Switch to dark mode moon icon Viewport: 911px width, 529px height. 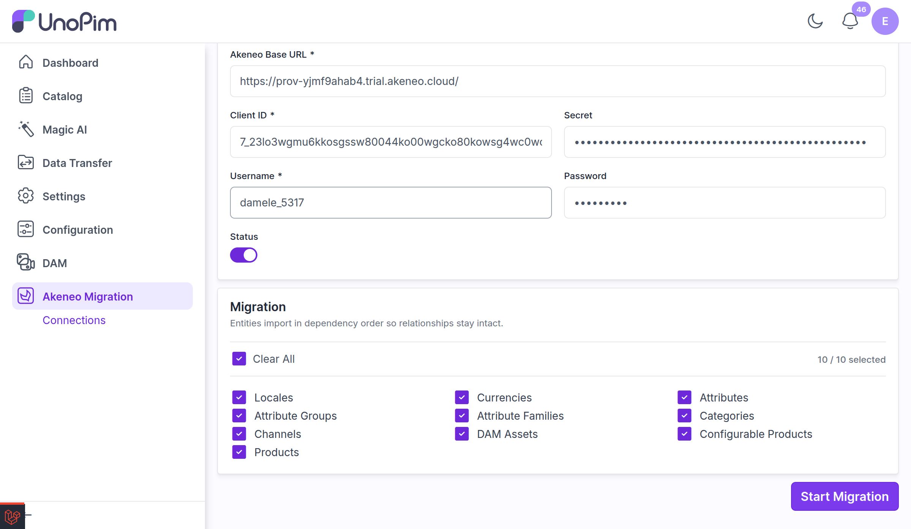pyautogui.click(x=815, y=21)
